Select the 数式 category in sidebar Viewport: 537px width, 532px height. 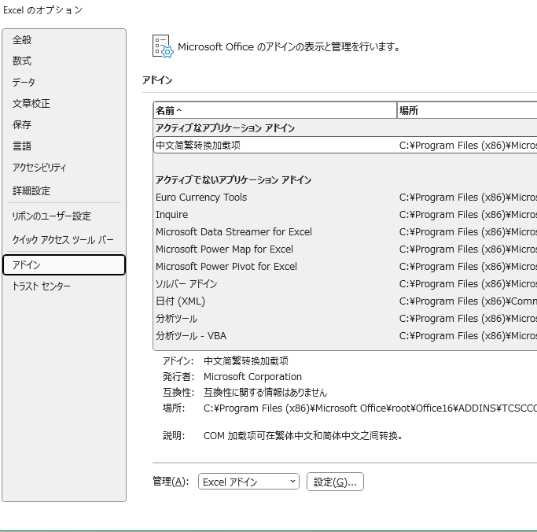[x=22, y=61]
